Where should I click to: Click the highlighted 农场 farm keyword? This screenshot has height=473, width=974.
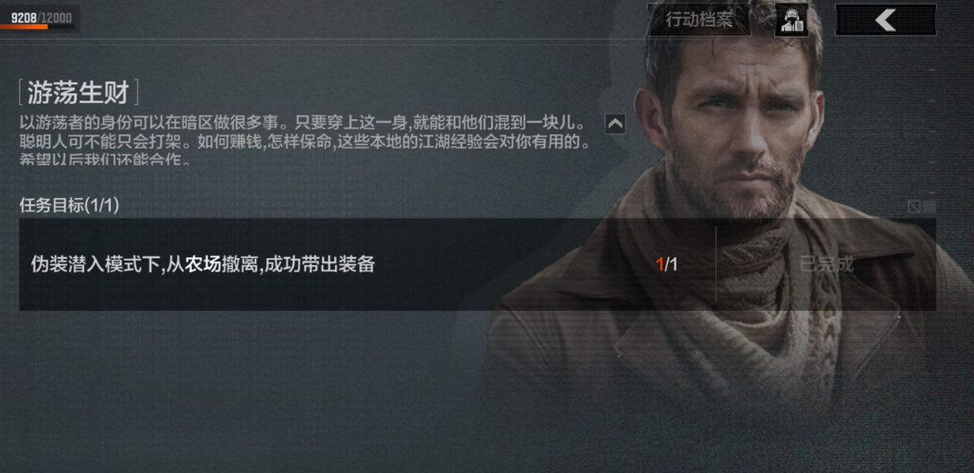tap(202, 265)
